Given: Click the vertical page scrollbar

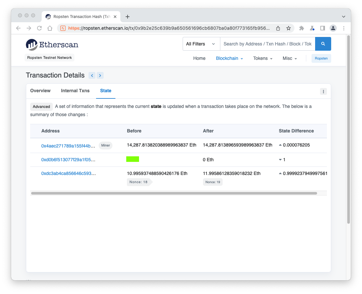Looking at the screenshot, I should [x=348, y=129].
